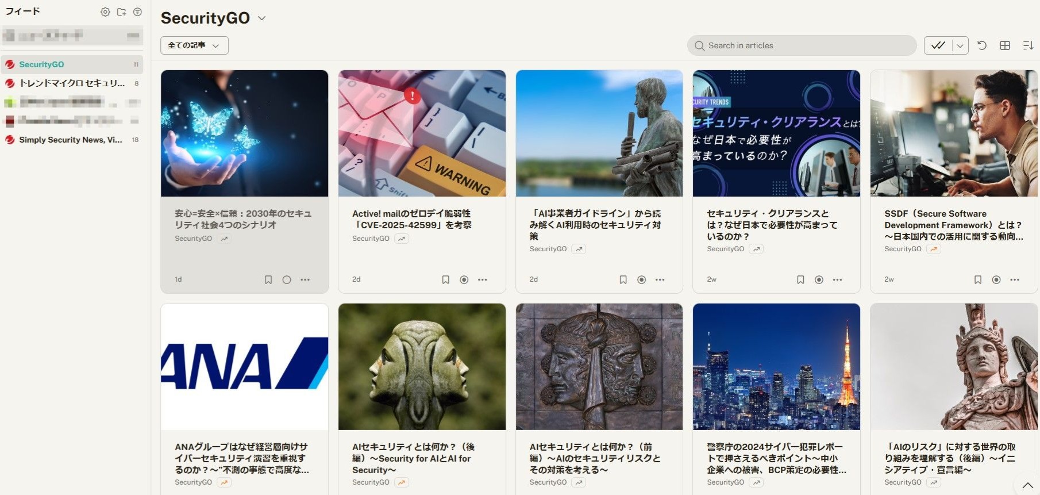Screen dimensions: 1040x495
Task: Click the Search in articles field
Action: pos(802,45)
